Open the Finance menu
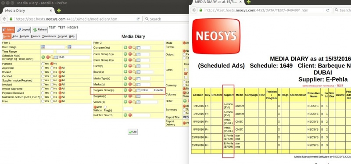 [36, 36]
